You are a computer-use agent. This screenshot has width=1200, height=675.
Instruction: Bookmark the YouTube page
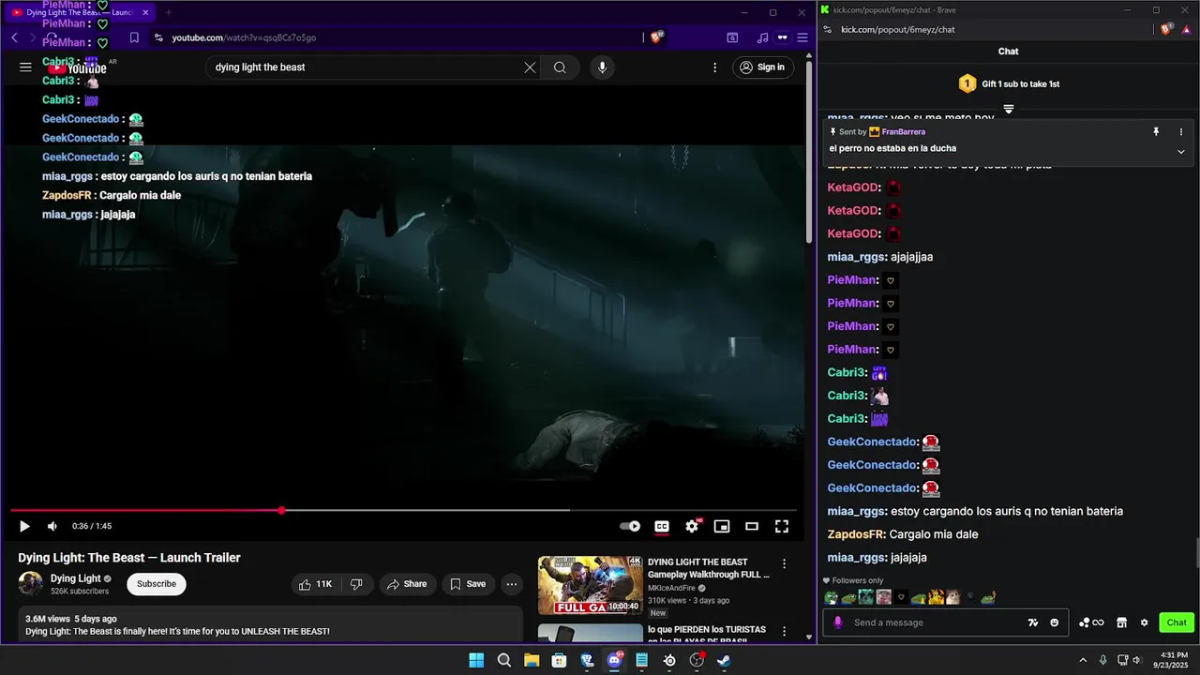[x=134, y=37]
